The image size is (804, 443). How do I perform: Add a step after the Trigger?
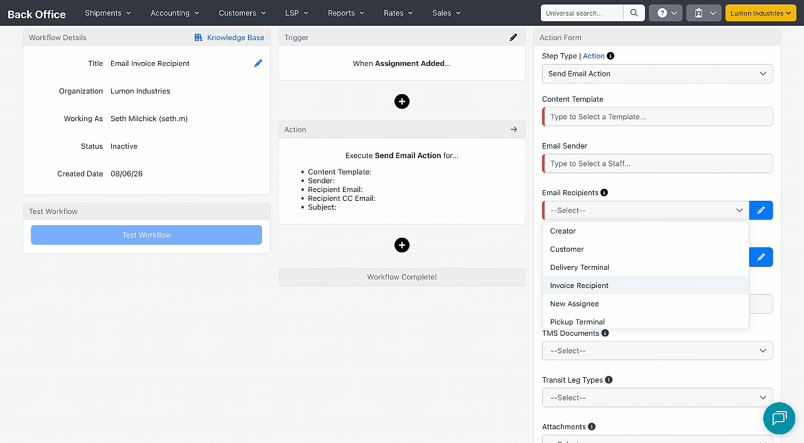(x=402, y=102)
